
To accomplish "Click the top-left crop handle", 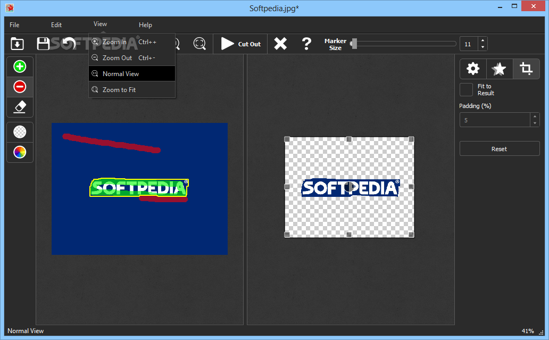I will [287, 139].
